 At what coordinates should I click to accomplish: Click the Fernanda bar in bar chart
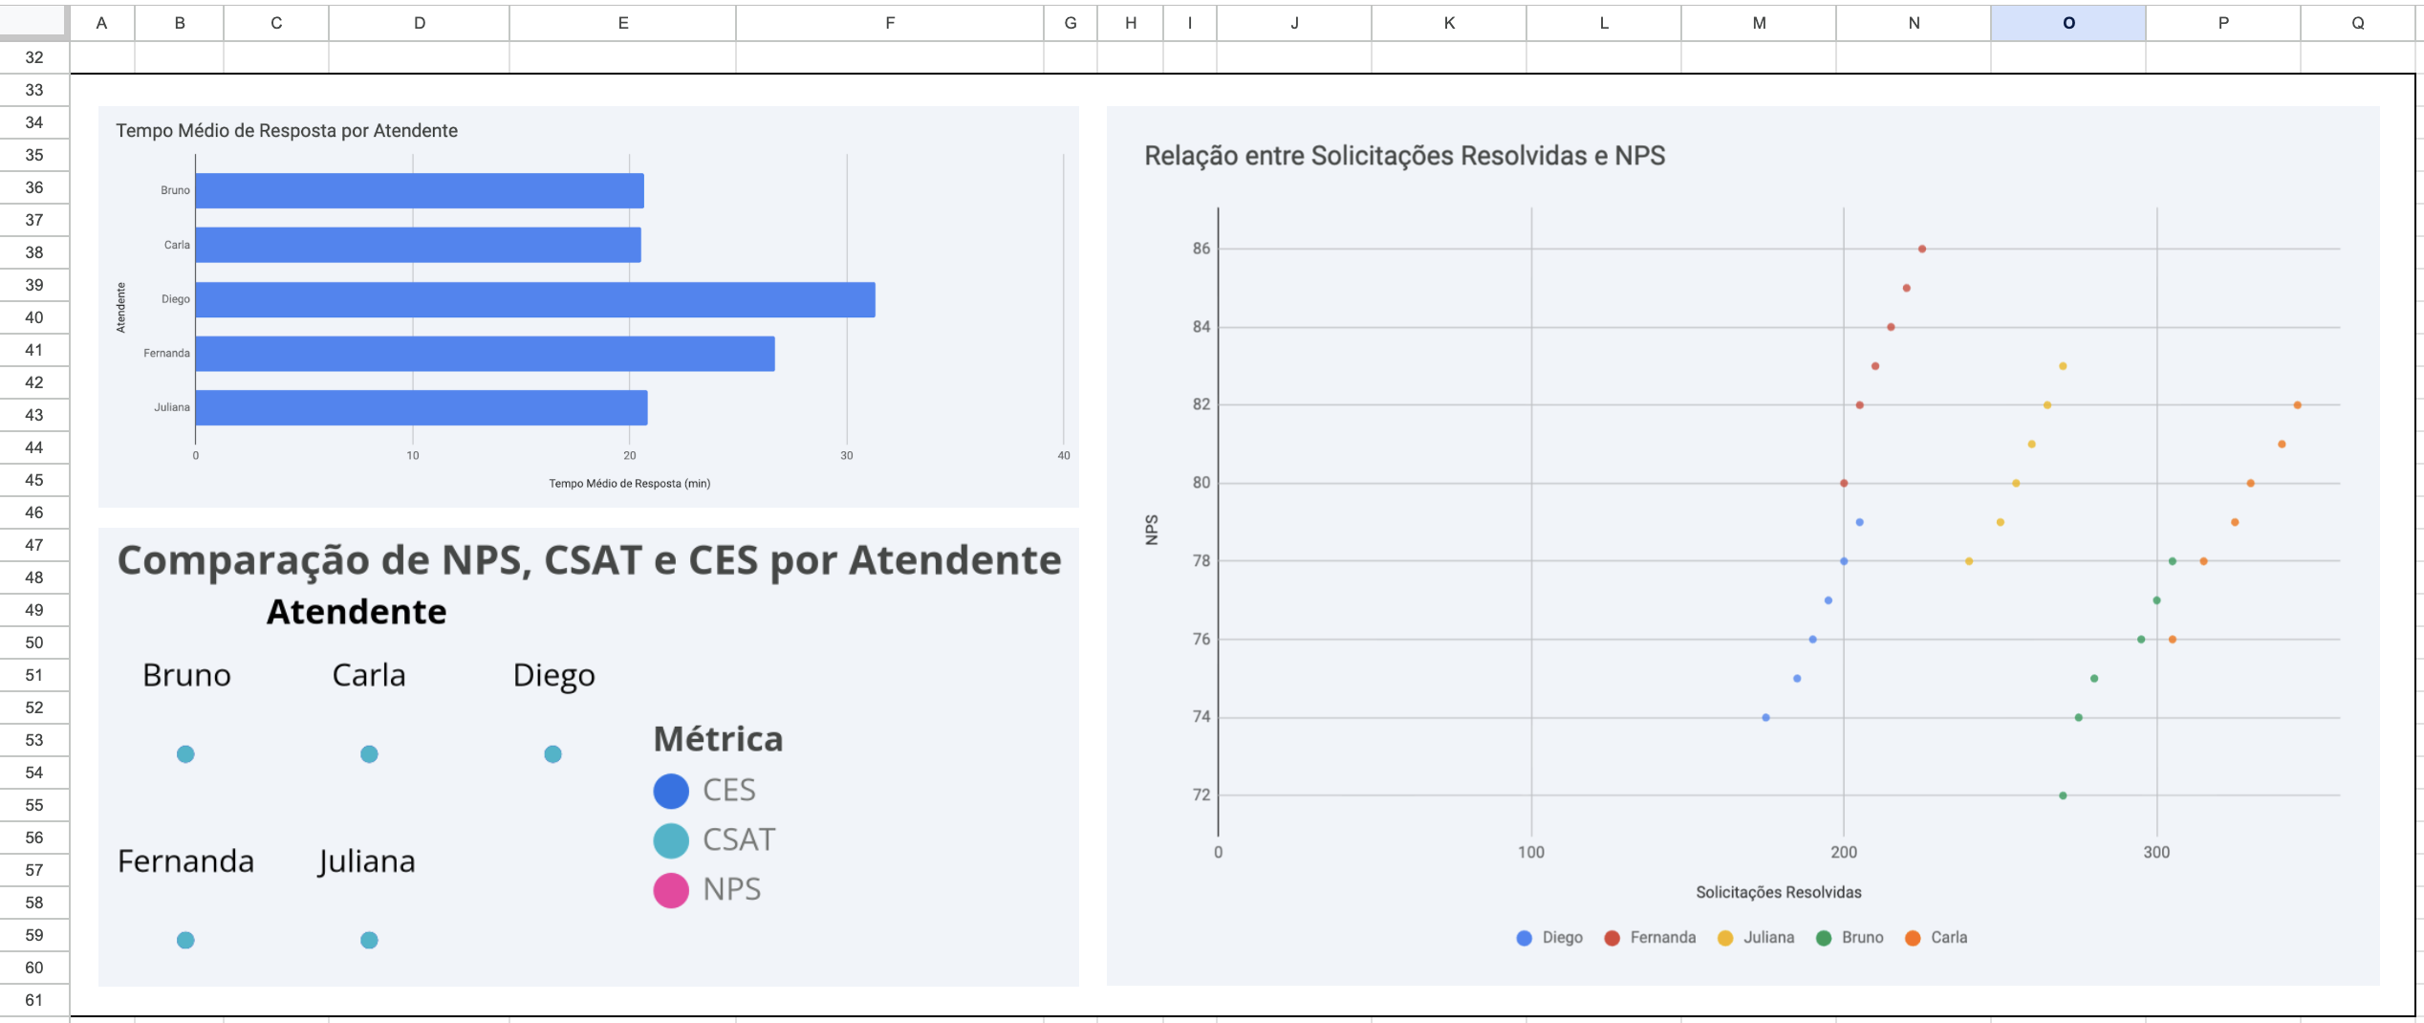point(485,354)
